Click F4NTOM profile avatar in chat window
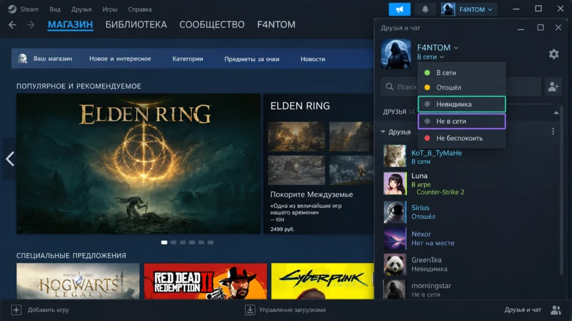 (396, 54)
